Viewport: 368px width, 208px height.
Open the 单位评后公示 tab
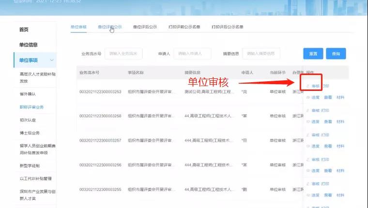[145, 27]
